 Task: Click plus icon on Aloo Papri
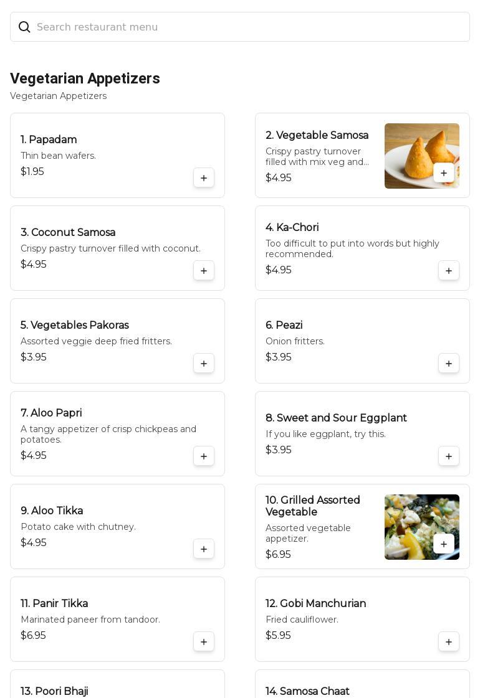204,456
